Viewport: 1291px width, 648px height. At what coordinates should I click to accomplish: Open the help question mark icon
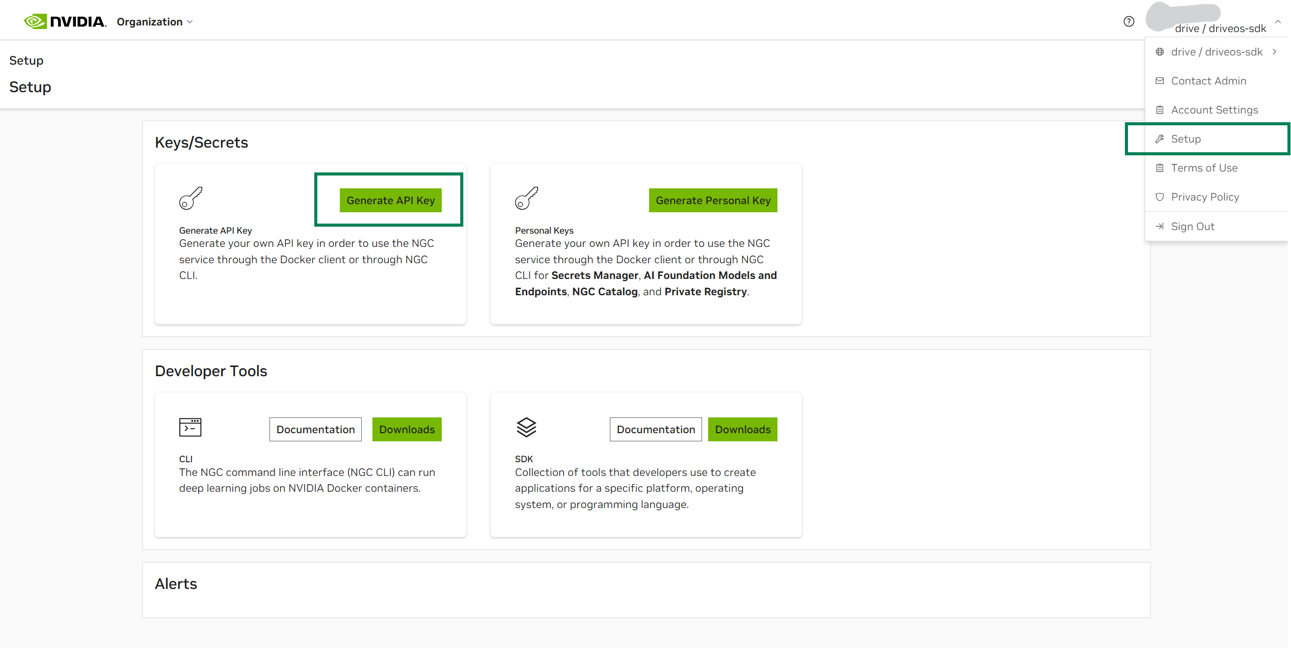[1129, 21]
